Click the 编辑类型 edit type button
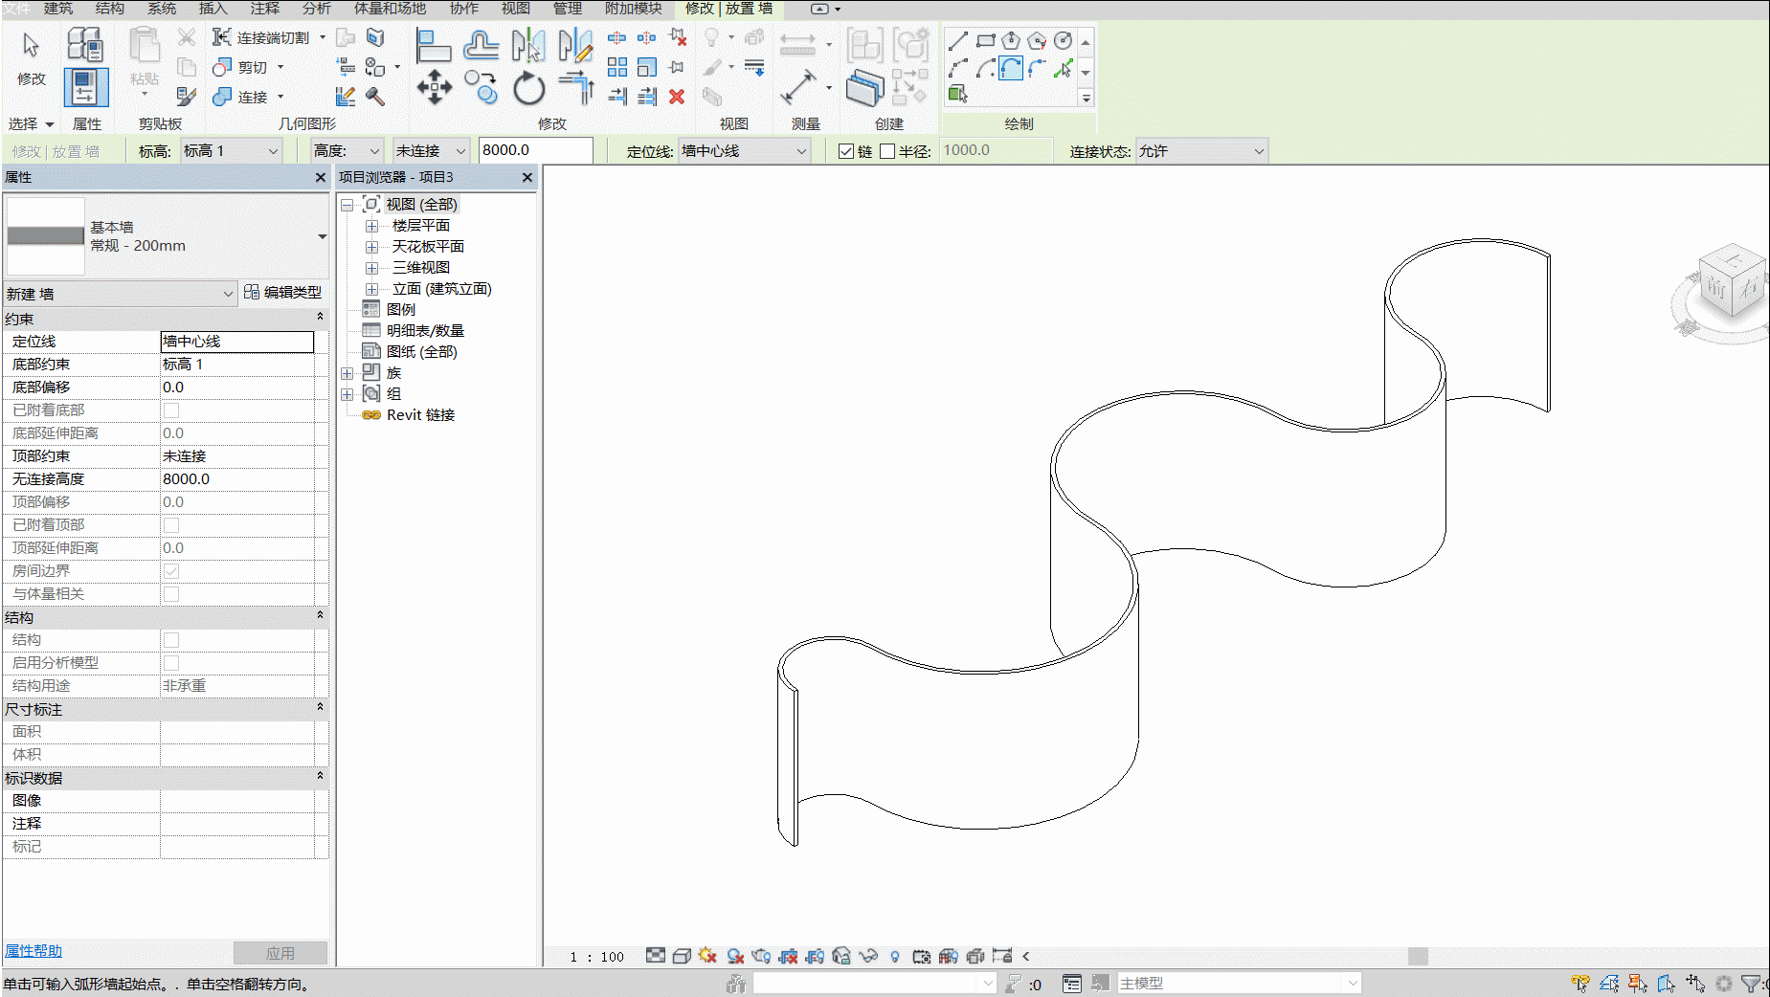 point(283,293)
